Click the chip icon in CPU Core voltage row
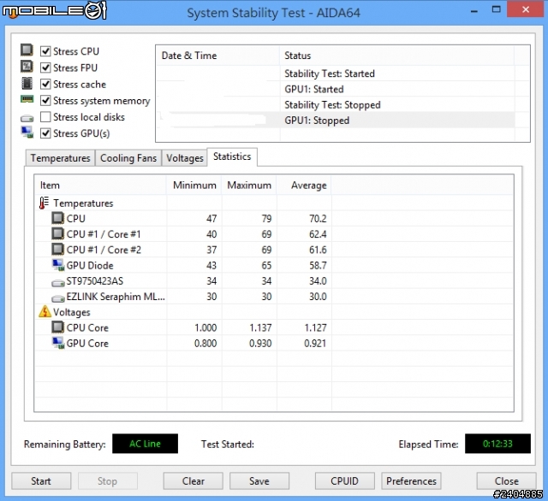This screenshot has width=548, height=501. click(x=58, y=327)
